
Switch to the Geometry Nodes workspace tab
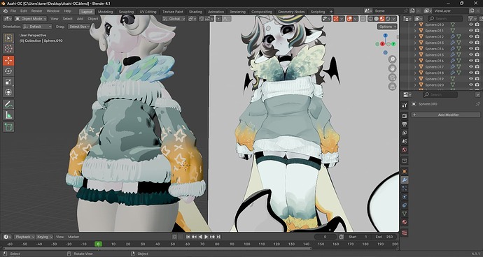click(x=291, y=12)
